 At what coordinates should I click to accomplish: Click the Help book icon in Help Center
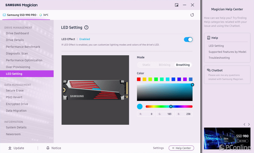coord(208,38)
